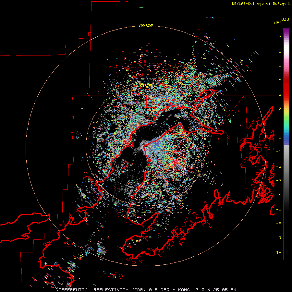
Task: Click the DIFFERENTIAL REFLECTIVITY (ZDR) caption
Action: 101,290
